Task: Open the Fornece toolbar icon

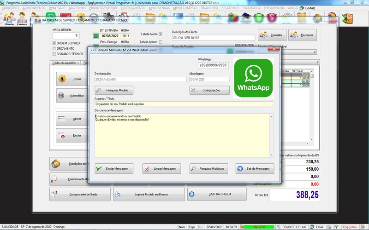Action: [x=22, y=19]
